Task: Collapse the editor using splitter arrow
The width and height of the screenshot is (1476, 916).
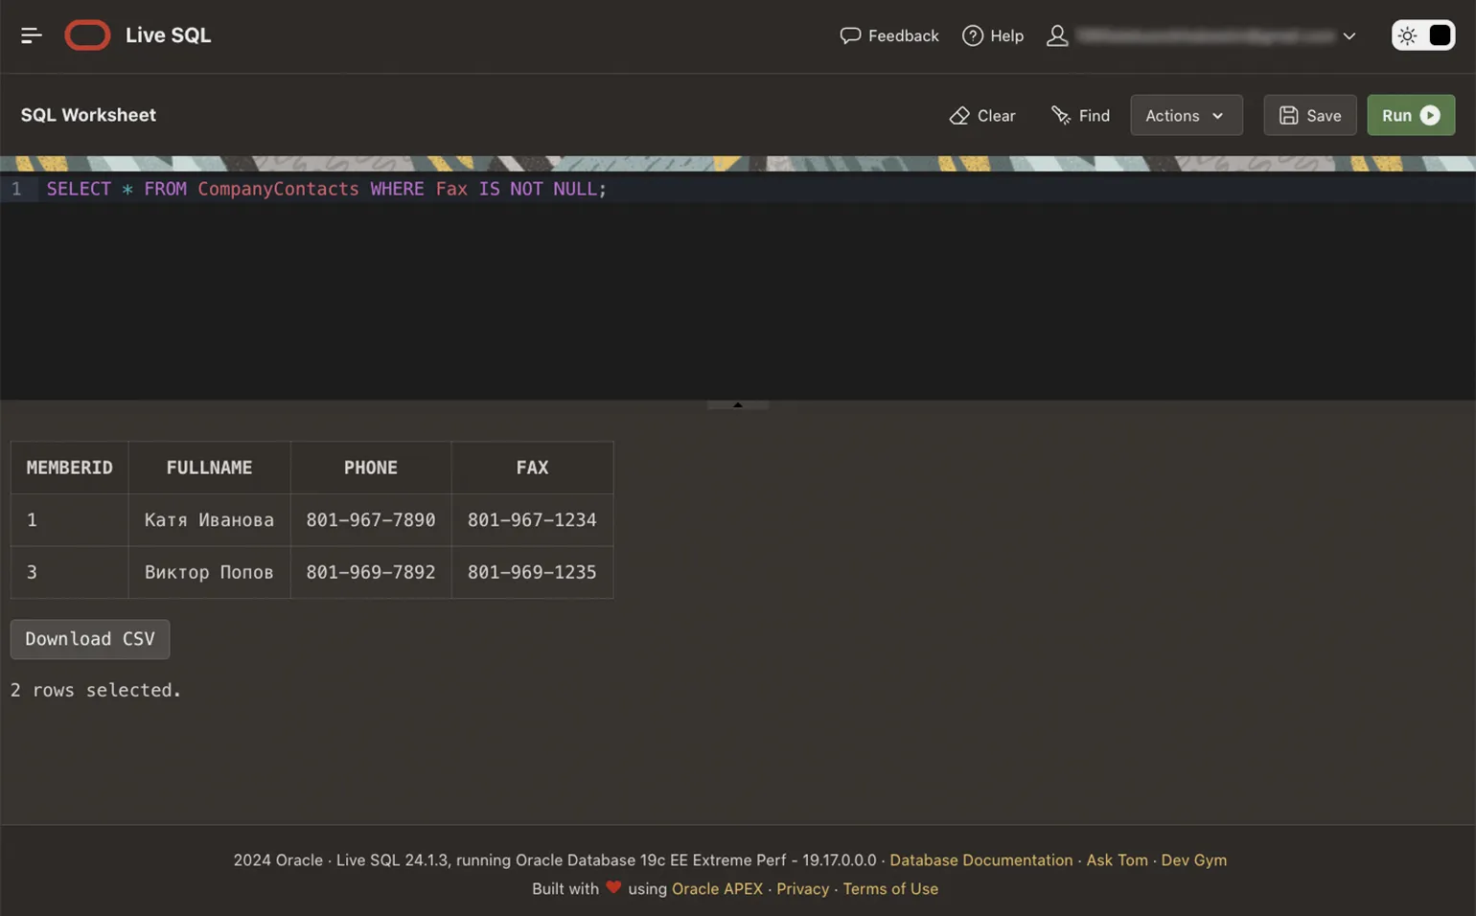Action: 737,405
